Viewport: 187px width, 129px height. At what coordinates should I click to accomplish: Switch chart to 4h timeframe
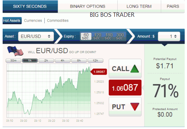(63, 60)
